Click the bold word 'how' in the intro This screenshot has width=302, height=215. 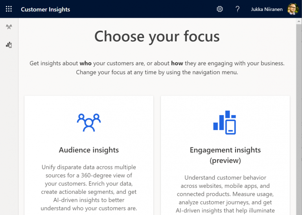point(177,63)
